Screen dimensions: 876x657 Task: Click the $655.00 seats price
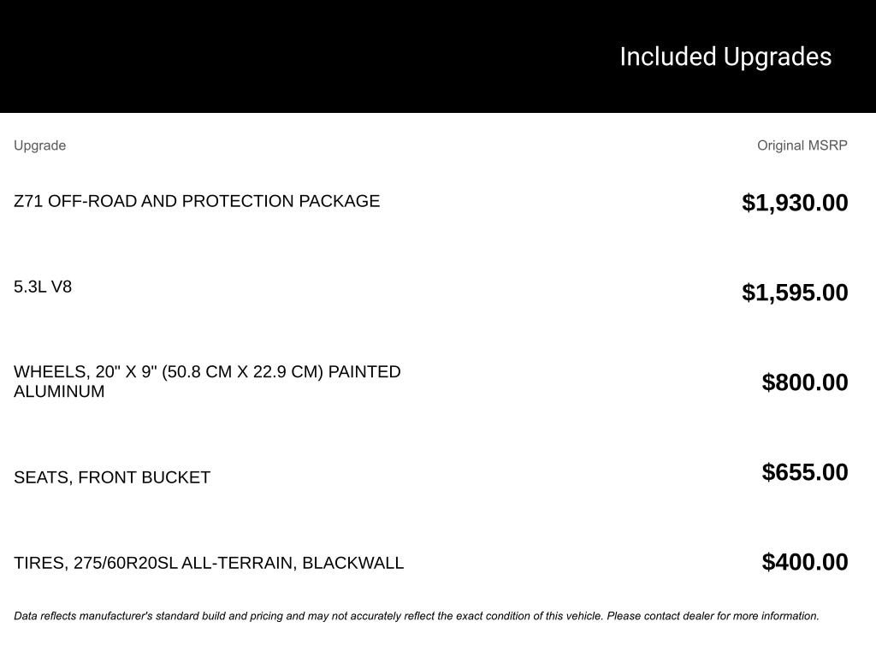[805, 472]
